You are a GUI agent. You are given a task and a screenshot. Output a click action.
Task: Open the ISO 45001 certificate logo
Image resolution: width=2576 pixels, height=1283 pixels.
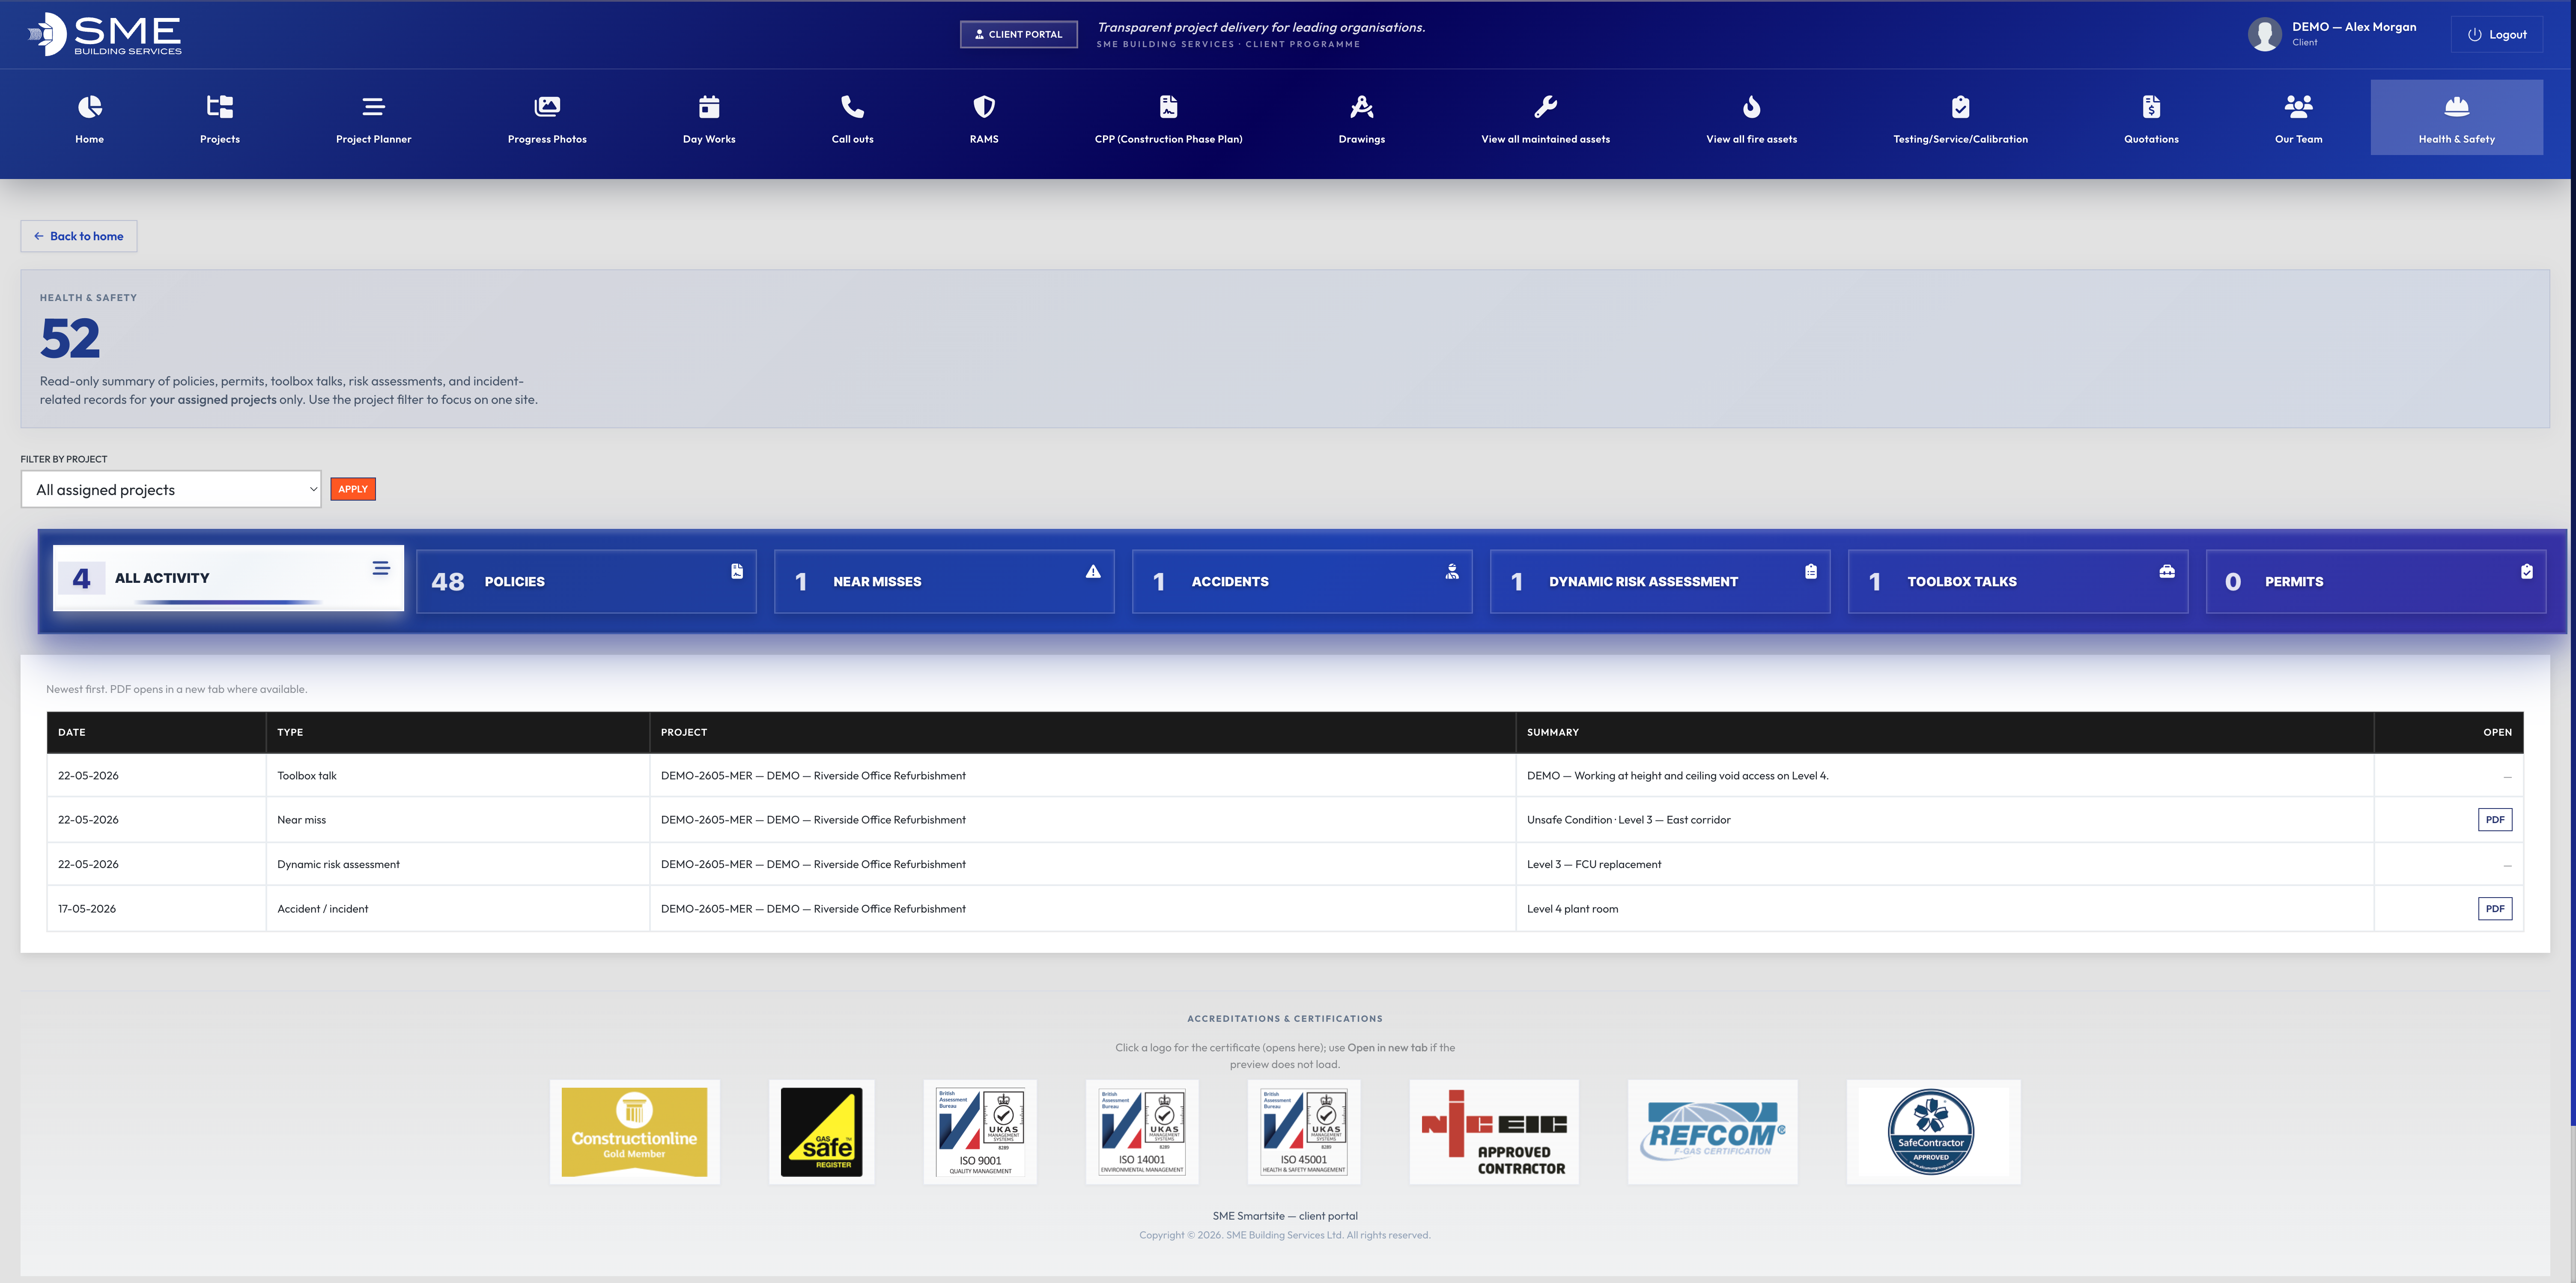[1304, 1132]
